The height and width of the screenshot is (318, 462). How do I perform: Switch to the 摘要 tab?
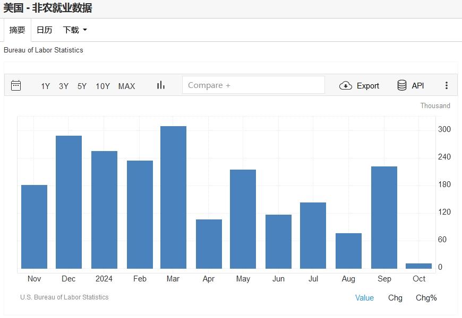18,30
